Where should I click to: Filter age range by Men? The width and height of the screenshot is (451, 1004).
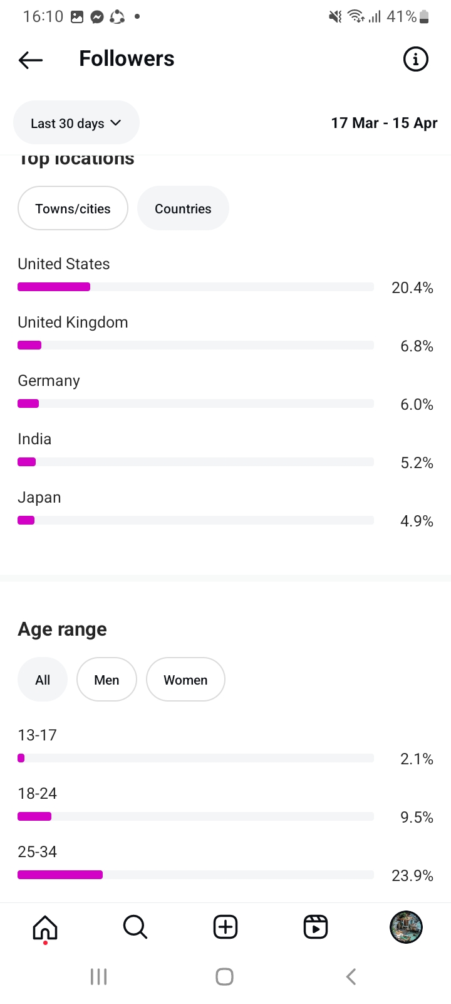tap(106, 680)
